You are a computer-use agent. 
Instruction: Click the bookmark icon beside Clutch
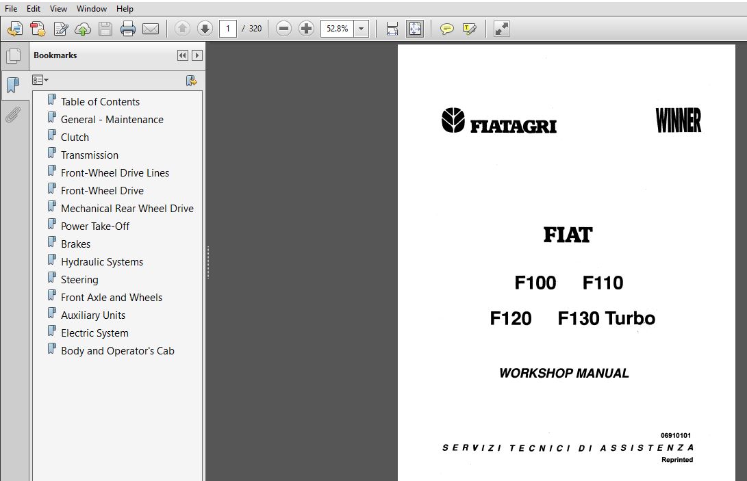(x=52, y=135)
